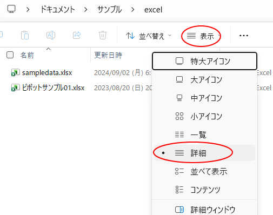Click the delete trash can icon

tap(103, 35)
